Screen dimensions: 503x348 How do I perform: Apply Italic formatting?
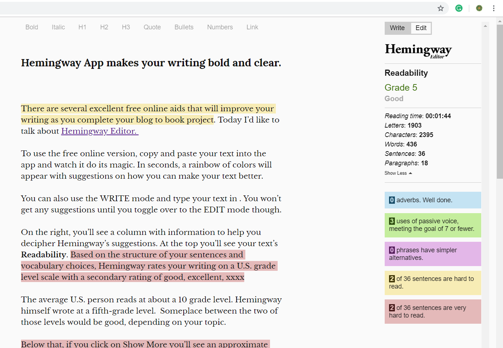[x=58, y=27]
